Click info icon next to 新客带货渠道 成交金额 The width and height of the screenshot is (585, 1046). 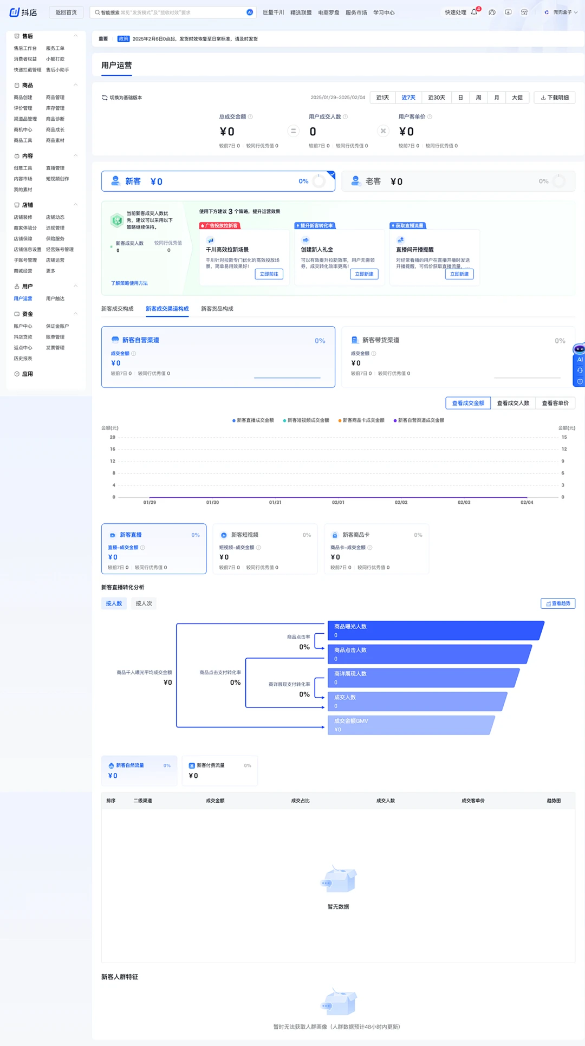[x=374, y=354]
